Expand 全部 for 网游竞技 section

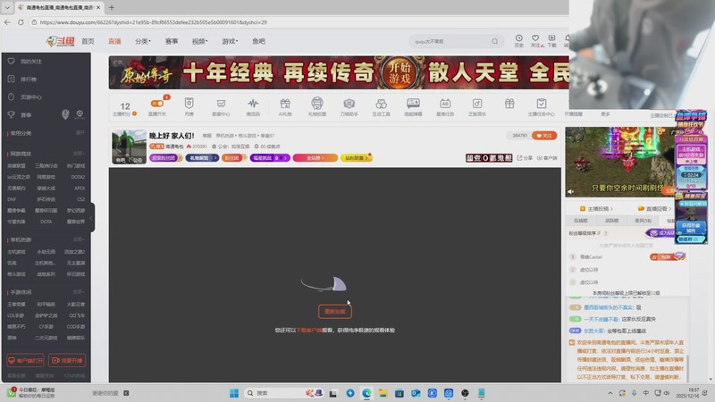click(79, 154)
